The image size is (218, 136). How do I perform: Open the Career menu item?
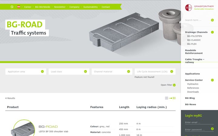coord(28,7)
